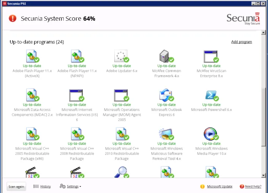268x193 pixels.
Task: Click the Secunia Stay Secure logo
Action: click(243, 18)
